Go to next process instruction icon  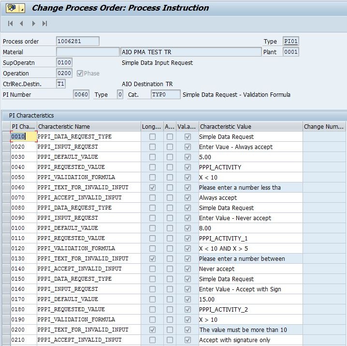pos(33,24)
